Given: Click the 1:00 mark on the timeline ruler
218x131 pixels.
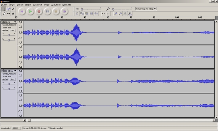Looking at the screenshot, I should click(x=177, y=17).
